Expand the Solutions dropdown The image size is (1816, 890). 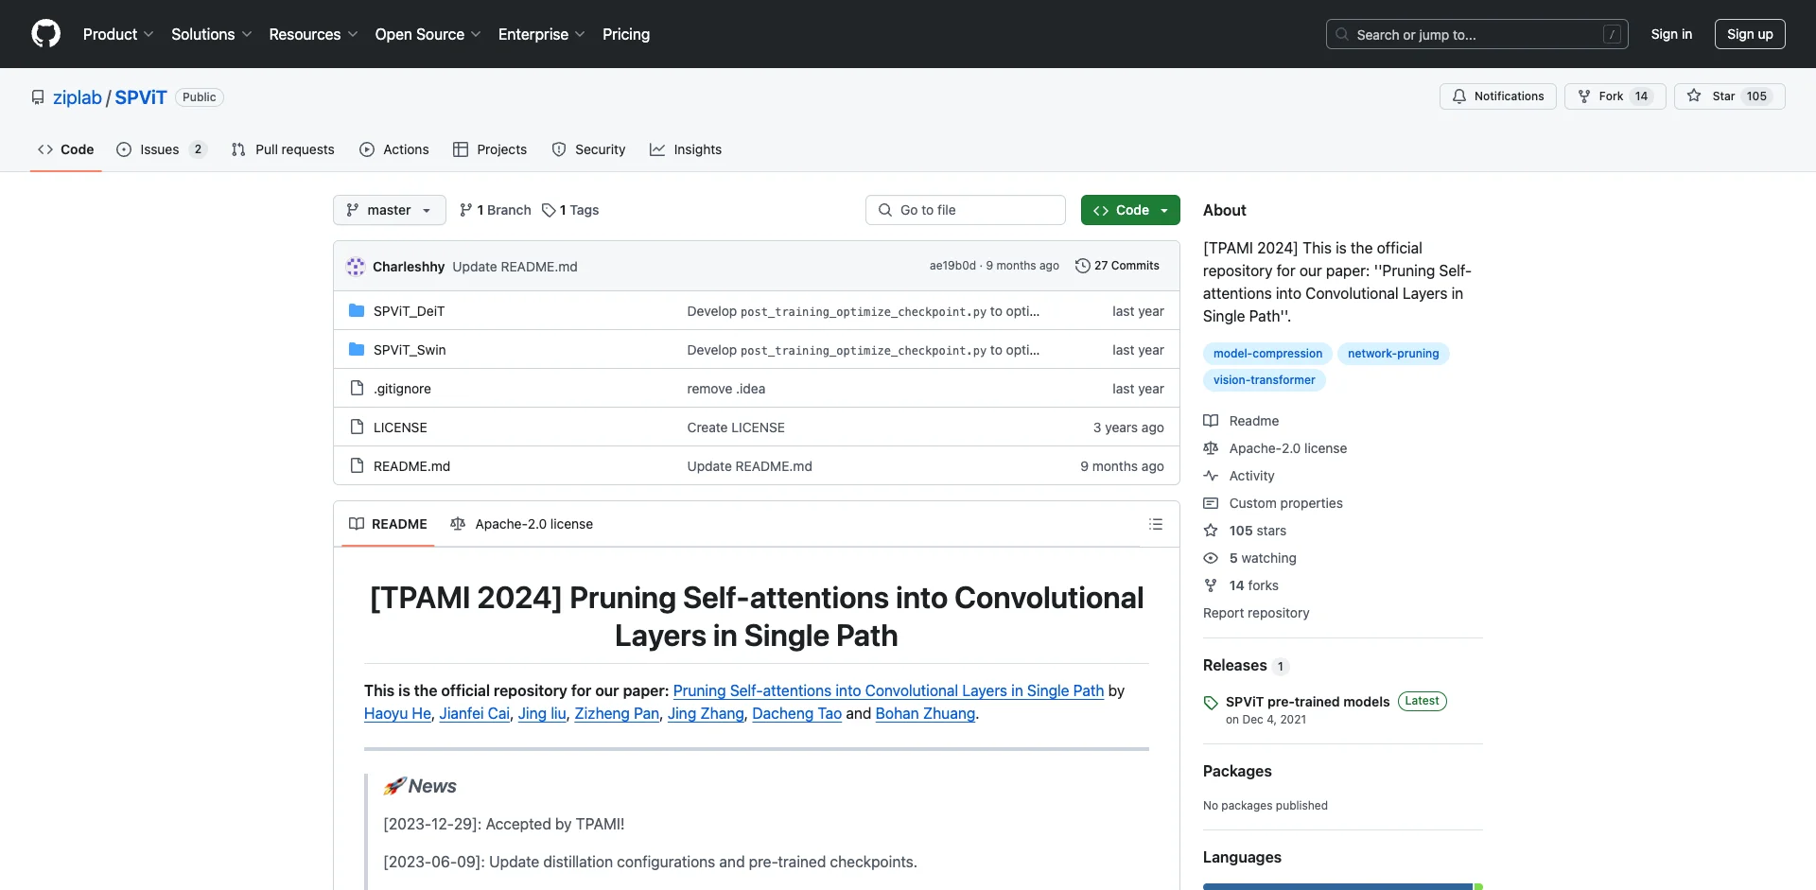212,34
